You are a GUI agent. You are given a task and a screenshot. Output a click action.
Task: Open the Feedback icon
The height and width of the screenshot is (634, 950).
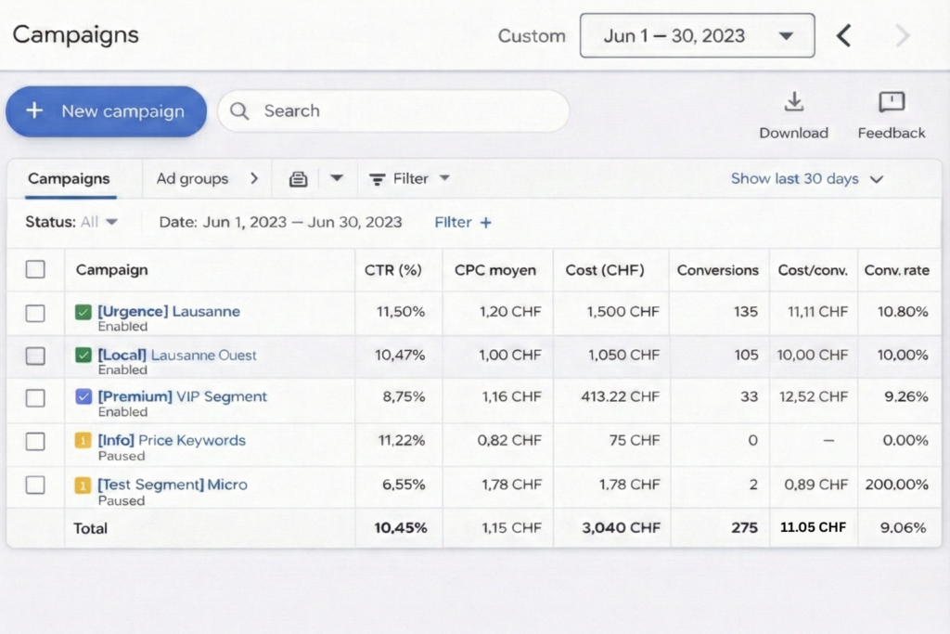tap(891, 102)
